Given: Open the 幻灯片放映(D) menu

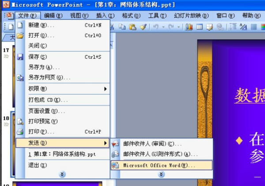Looking at the screenshot, I should 191,16.
